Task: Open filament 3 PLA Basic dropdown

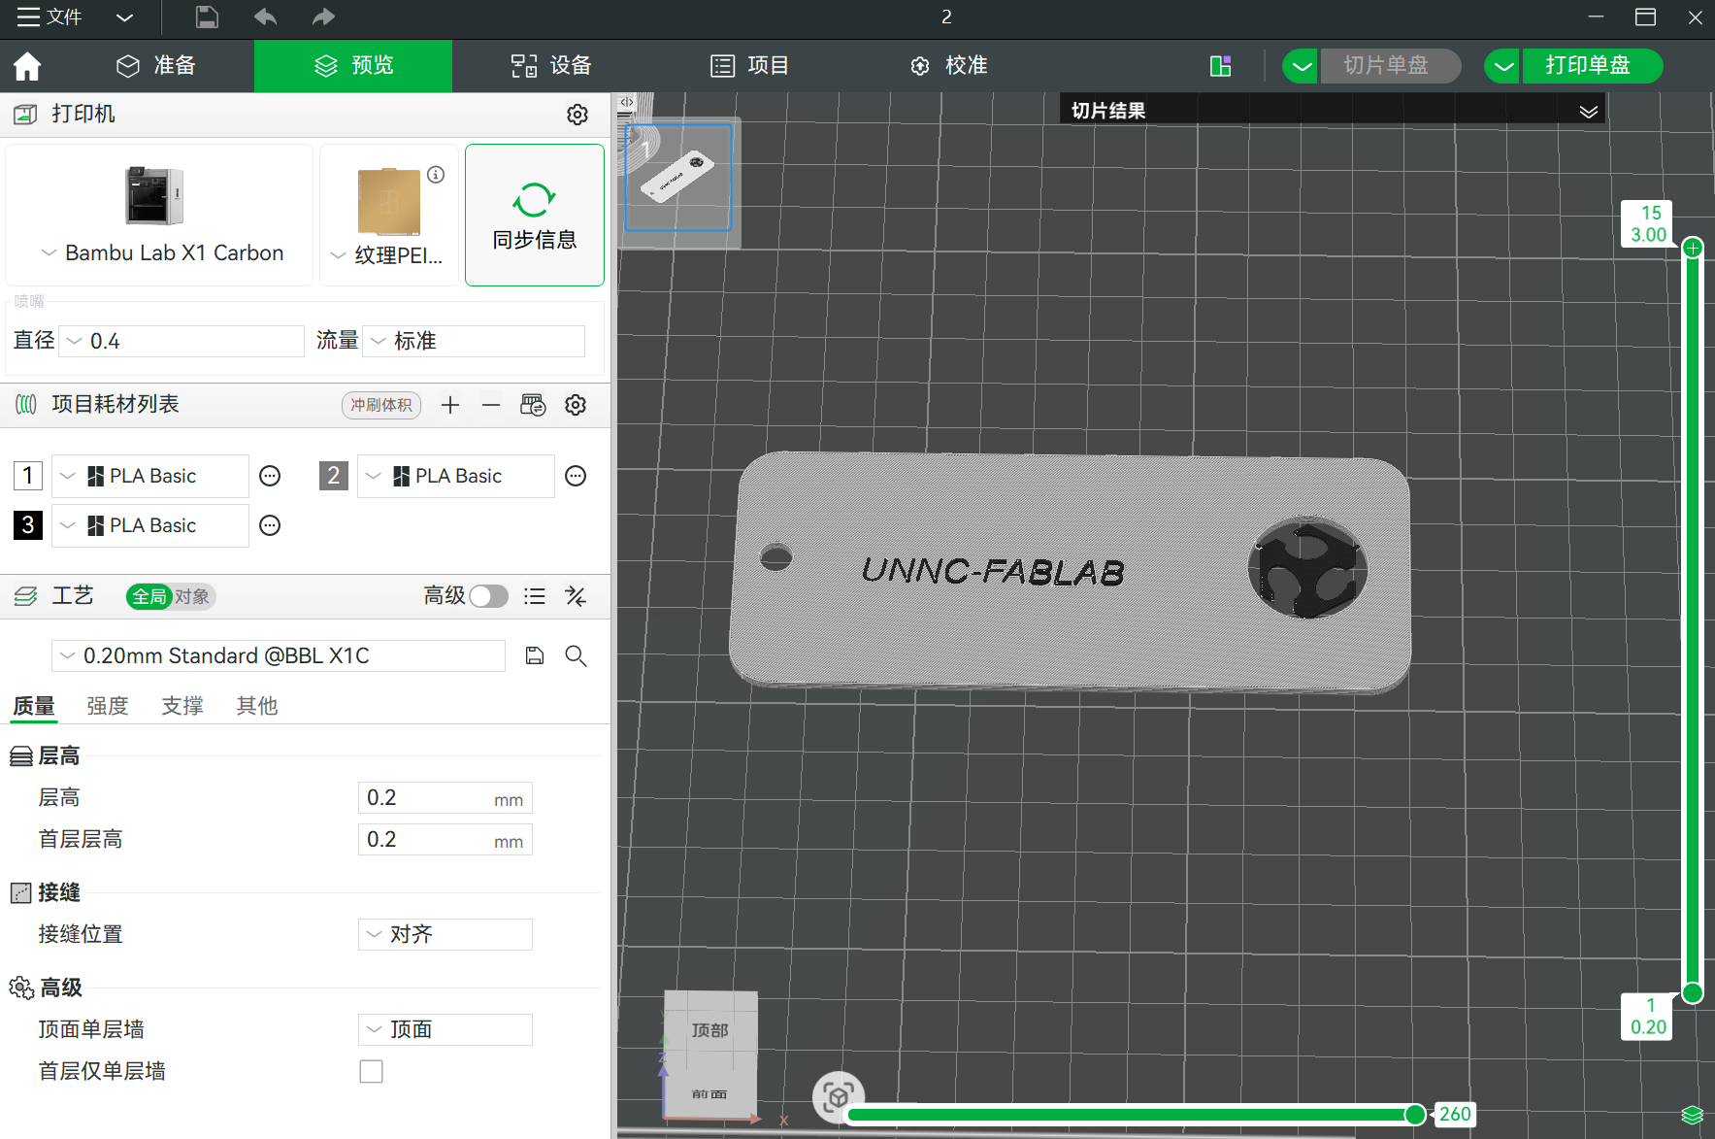Action: coord(150,525)
